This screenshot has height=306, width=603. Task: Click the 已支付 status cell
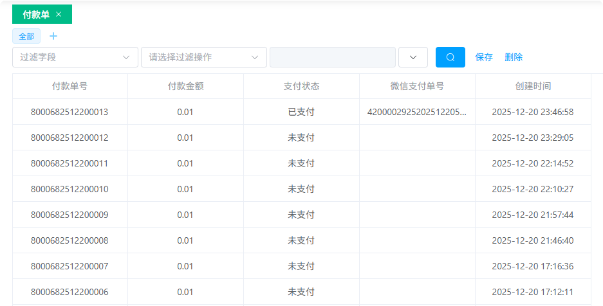[x=301, y=112]
